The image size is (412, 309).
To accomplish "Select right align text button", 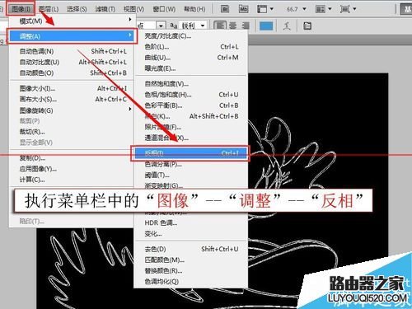I will [x=246, y=26].
